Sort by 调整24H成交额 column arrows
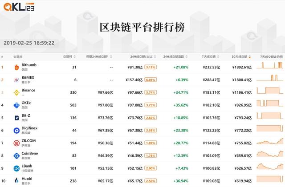Viewport: 285px width, 187px height. point(111,56)
